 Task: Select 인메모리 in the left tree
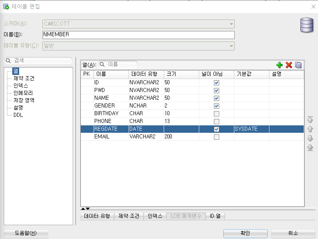coord(23,93)
